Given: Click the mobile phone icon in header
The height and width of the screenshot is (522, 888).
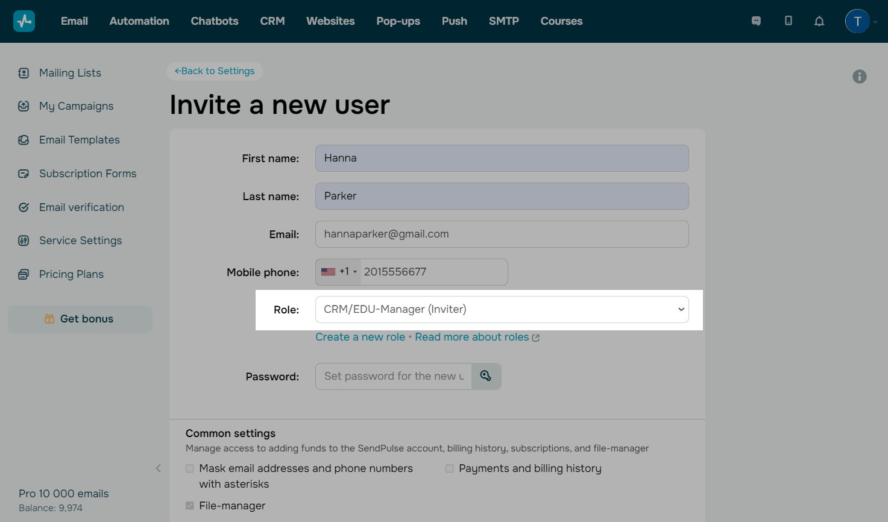Looking at the screenshot, I should [788, 21].
